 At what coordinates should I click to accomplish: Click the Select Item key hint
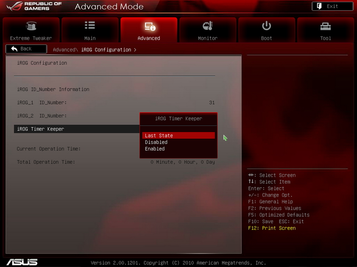(269, 182)
